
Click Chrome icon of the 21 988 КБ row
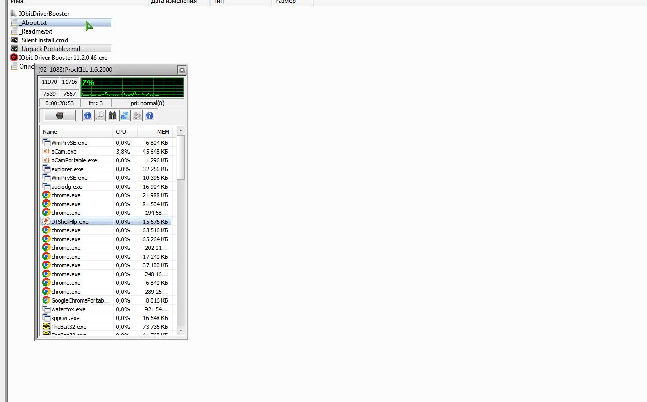click(46, 195)
